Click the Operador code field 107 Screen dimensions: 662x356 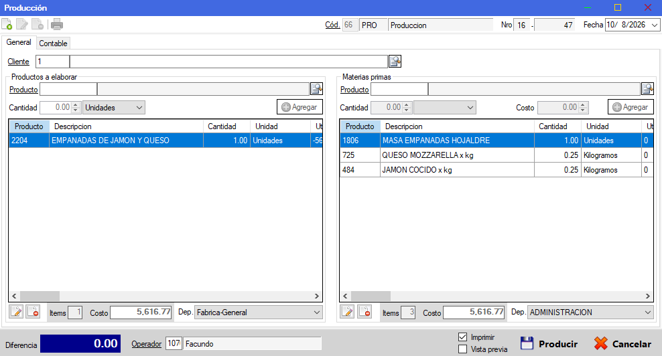[x=174, y=343]
